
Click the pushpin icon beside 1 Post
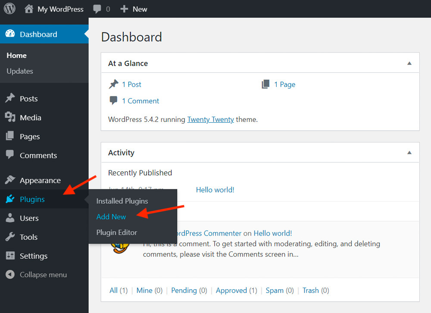click(x=113, y=84)
